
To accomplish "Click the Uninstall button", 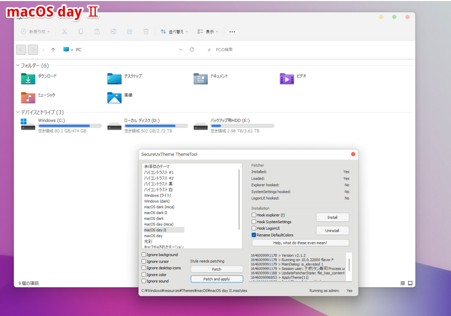I will 332,231.
